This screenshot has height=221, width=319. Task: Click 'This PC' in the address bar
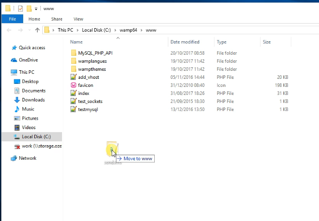[x=66, y=30]
